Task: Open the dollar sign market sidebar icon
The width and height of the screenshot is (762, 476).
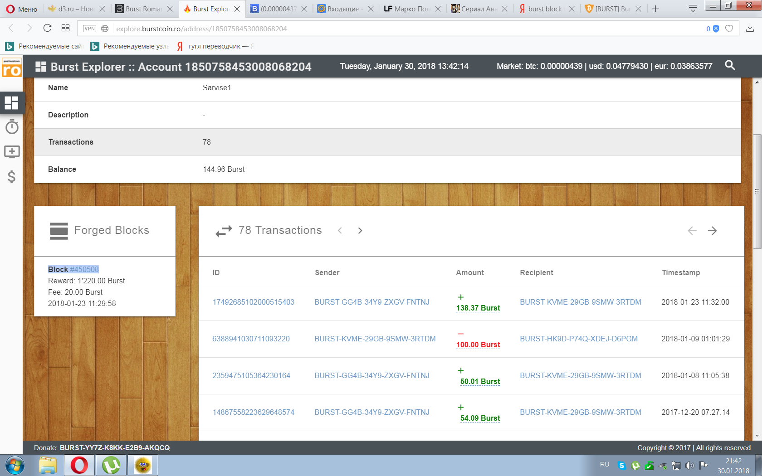Action: click(12, 177)
